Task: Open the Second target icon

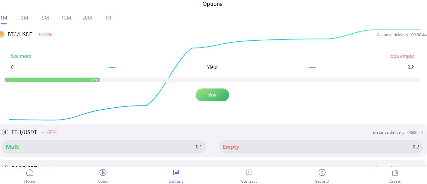Action: [x=322, y=173]
